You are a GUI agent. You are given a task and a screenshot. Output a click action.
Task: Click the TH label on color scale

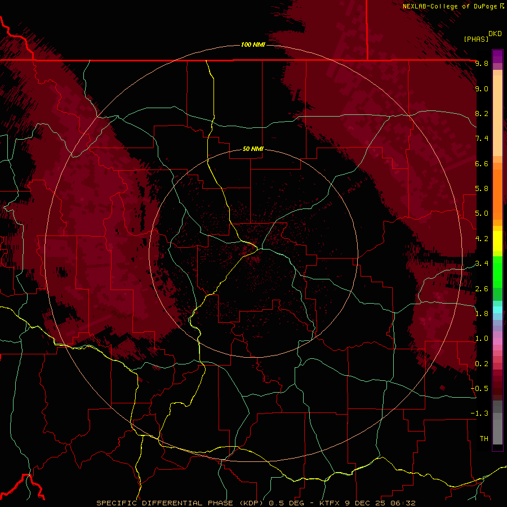(x=484, y=439)
